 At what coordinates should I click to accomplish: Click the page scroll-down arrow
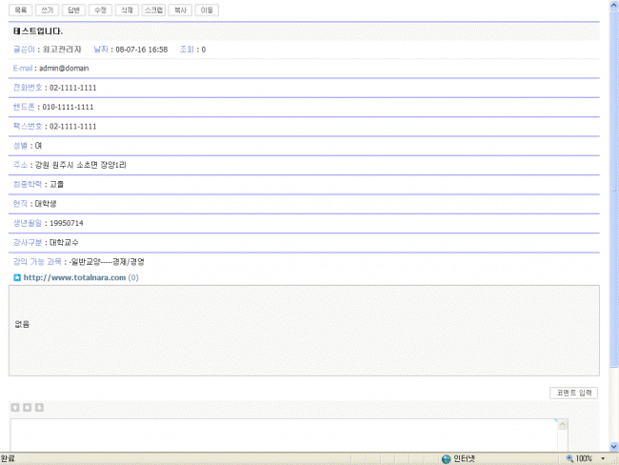pyautogui.click(x=613, y=446)
